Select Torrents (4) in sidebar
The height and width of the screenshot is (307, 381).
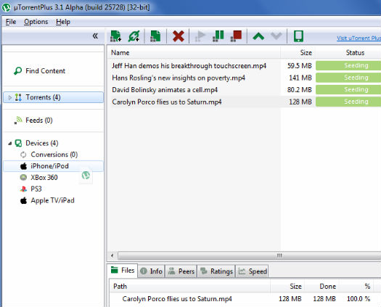pos(53,97)
